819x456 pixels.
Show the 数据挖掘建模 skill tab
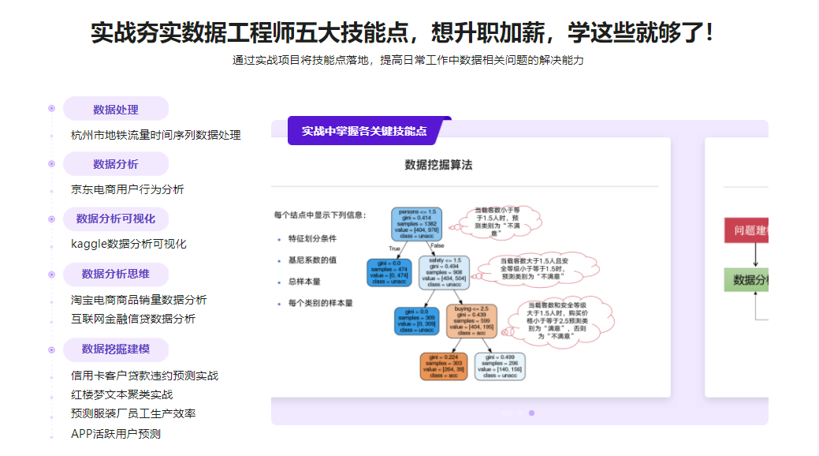[116, 349]
